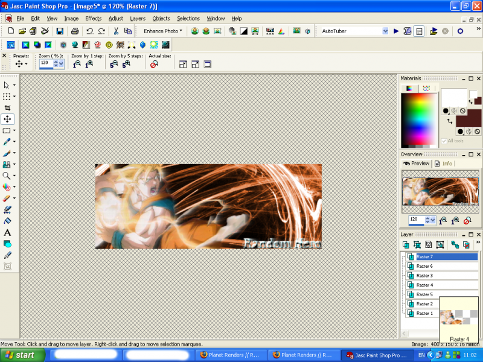Switch to the Info tab in Overview
483x362 pixels.
[x=444, y=164]
